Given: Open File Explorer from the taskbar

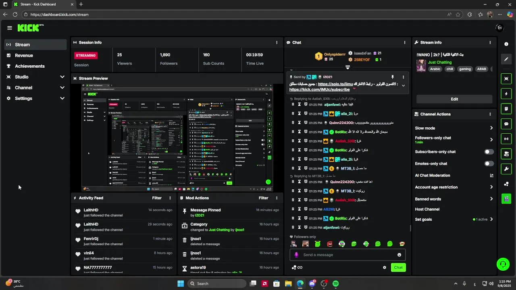Looking at the screenshot, I should tap(288, 284).
